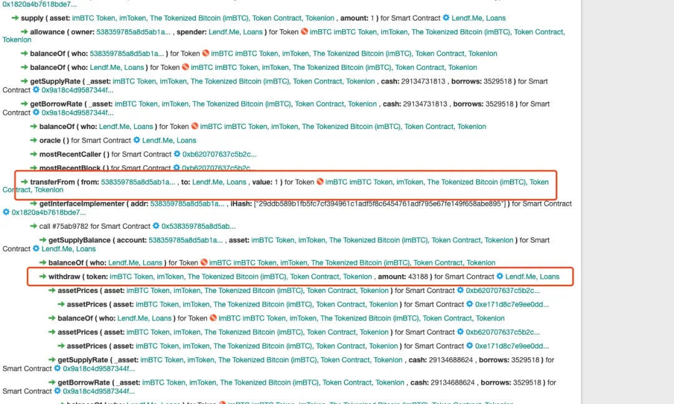Open 0x538359785a8d5ab link in call #75ab9782 row

pos(198,226)
